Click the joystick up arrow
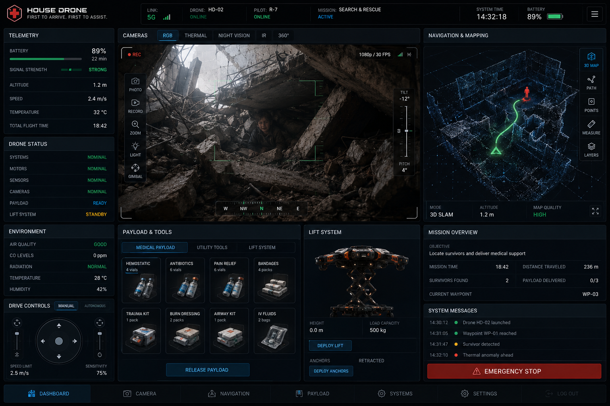 coord(59,326)
